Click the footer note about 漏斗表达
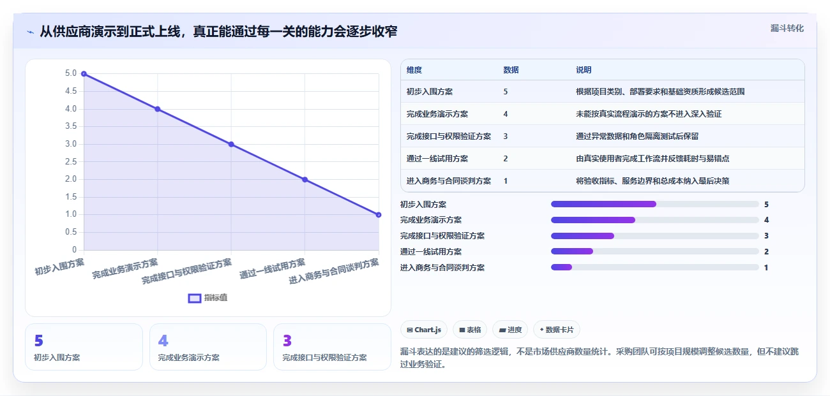This screenshot has width=830, height=396. 599,358
